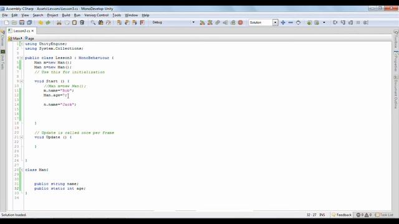Image resolution: width=399 pixels, height=224 pixels.
Task: Click the line n.name="Jack";
Action: coord(60,105)
